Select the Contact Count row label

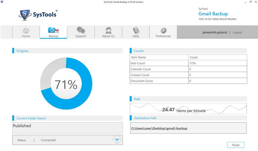click(x=140, y=75)
